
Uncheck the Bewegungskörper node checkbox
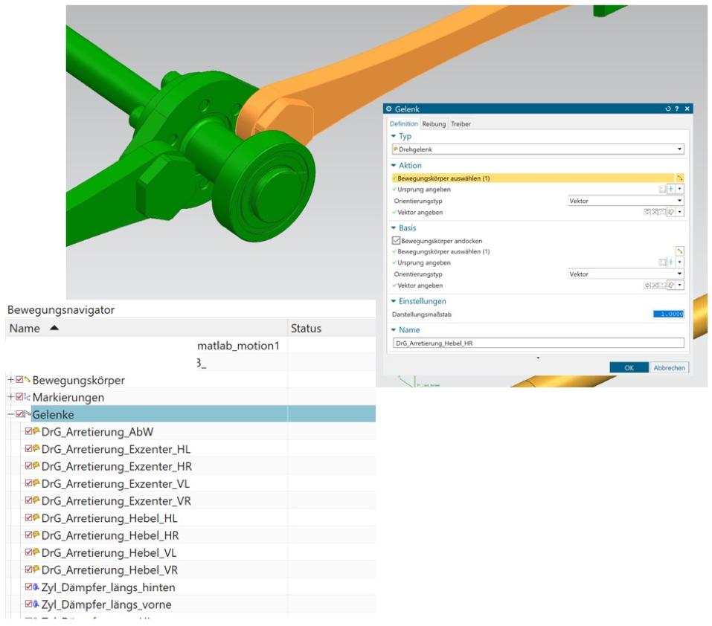19,380
